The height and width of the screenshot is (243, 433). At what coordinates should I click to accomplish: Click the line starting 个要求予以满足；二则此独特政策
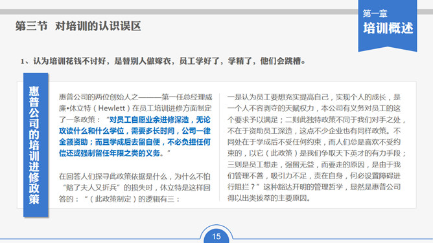click(317, 120)
